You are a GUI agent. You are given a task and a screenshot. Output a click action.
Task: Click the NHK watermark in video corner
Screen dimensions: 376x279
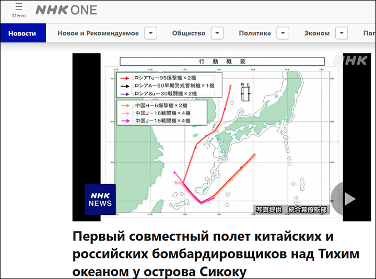click(x=351, y=60)
